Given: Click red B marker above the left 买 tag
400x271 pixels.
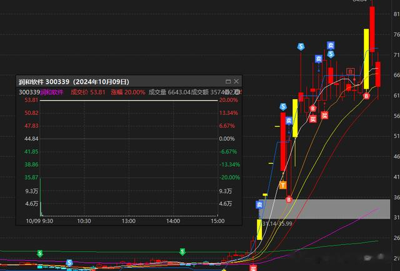Looking at the screenshot, I should coord(313,109).
